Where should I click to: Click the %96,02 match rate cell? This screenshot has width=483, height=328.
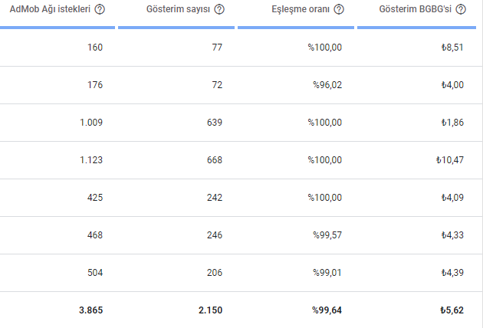click(x=327, y=85)
